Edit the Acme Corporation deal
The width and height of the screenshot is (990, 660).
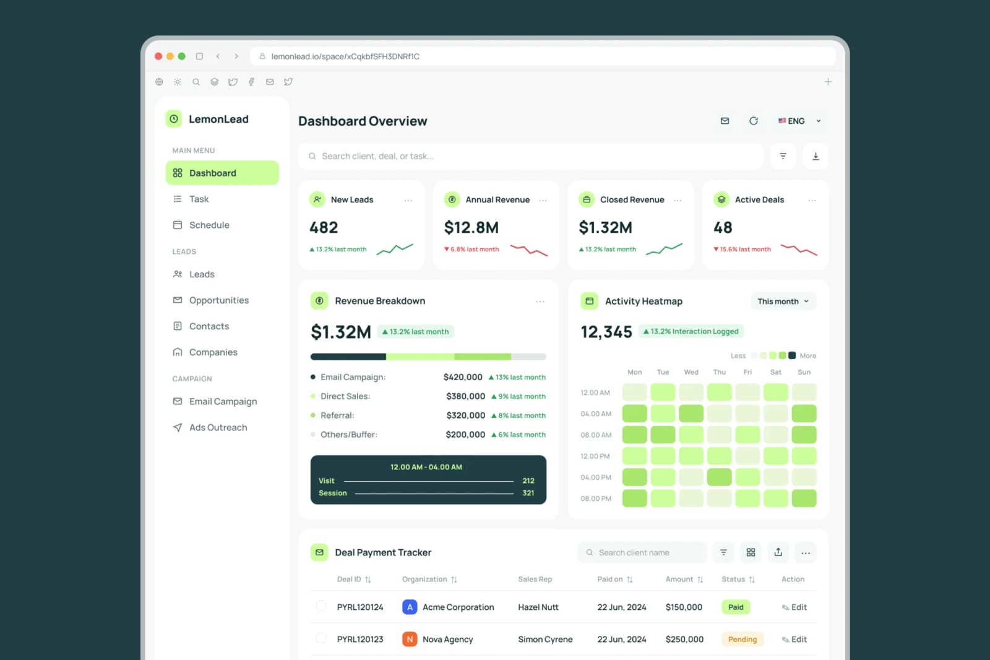click(x=794, y=607)
